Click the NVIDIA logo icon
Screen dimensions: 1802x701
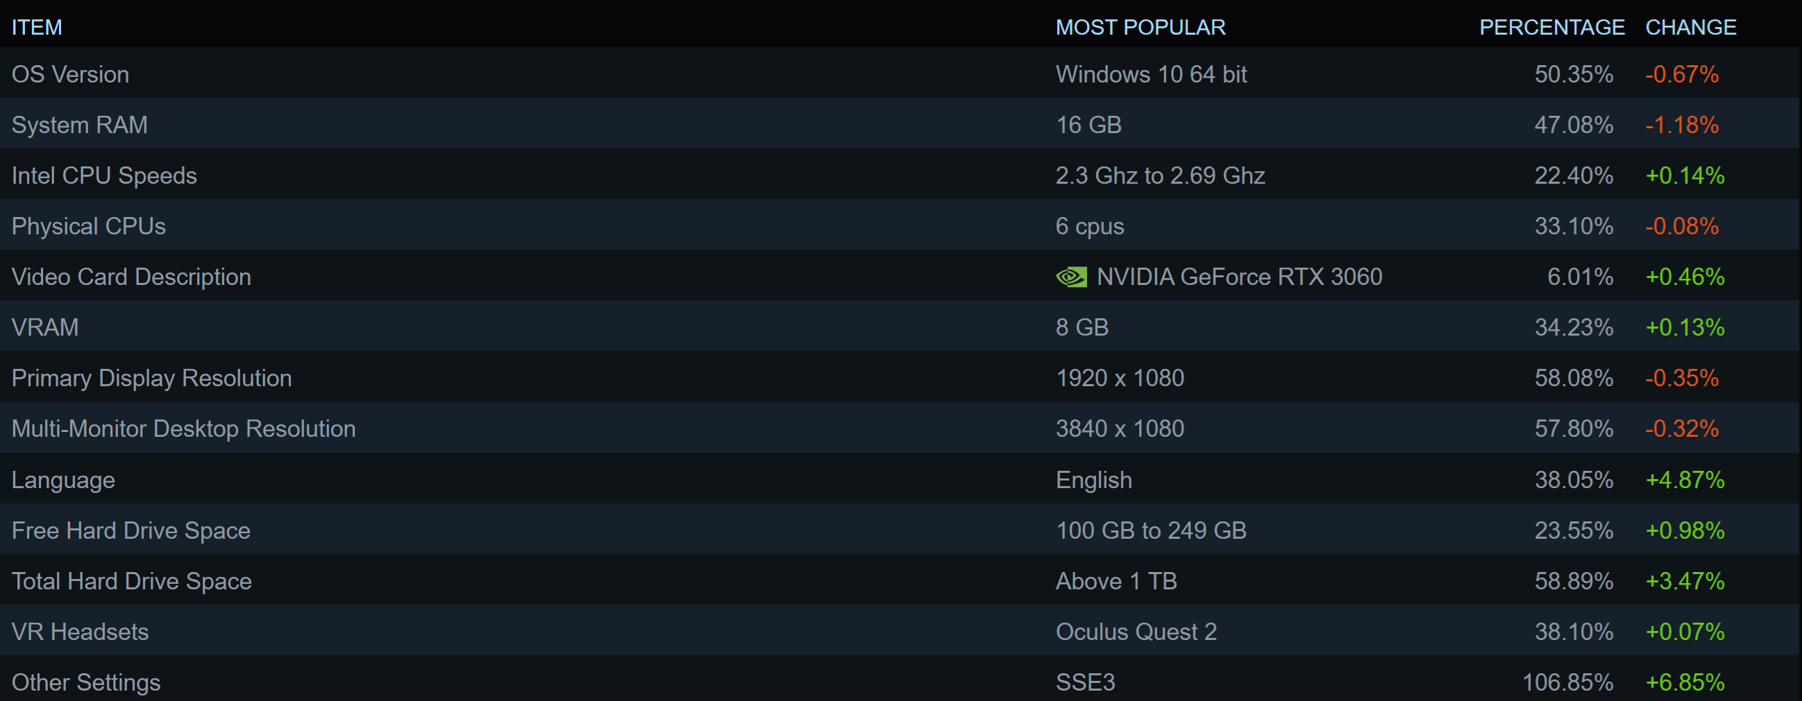point(1071,277)
